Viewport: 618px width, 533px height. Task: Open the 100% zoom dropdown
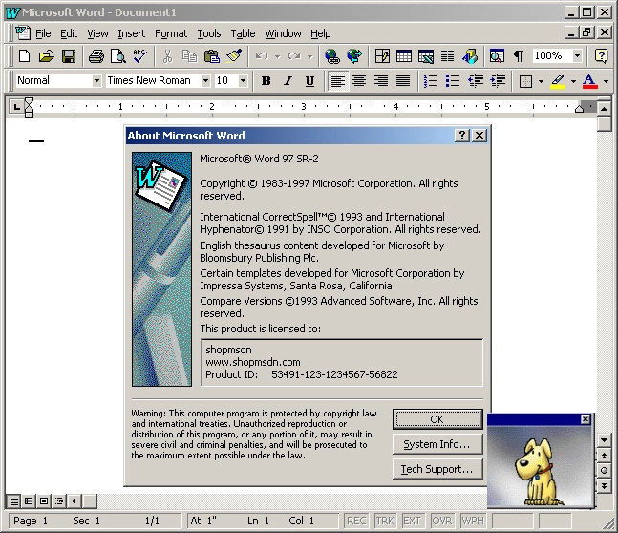point(577,56)
